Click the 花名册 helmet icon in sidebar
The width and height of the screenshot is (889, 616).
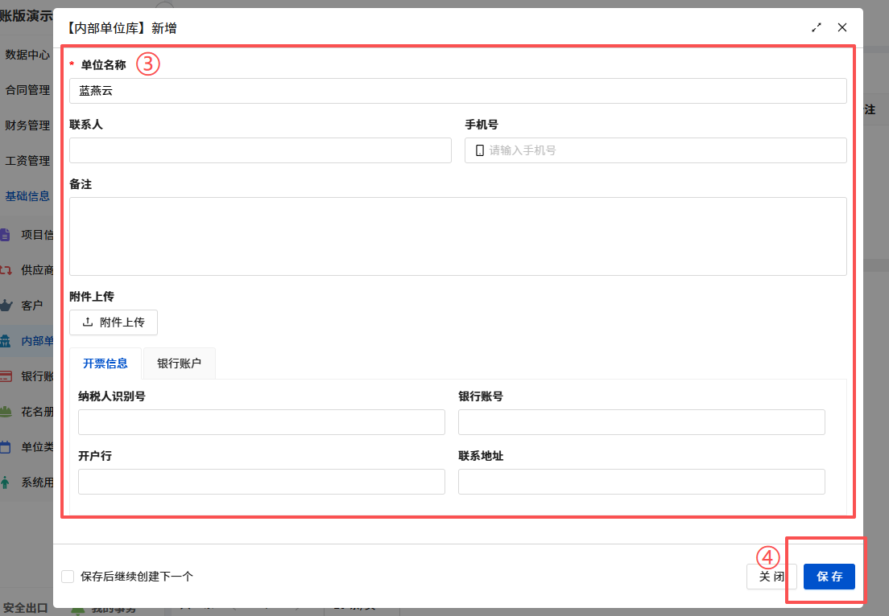6,412
